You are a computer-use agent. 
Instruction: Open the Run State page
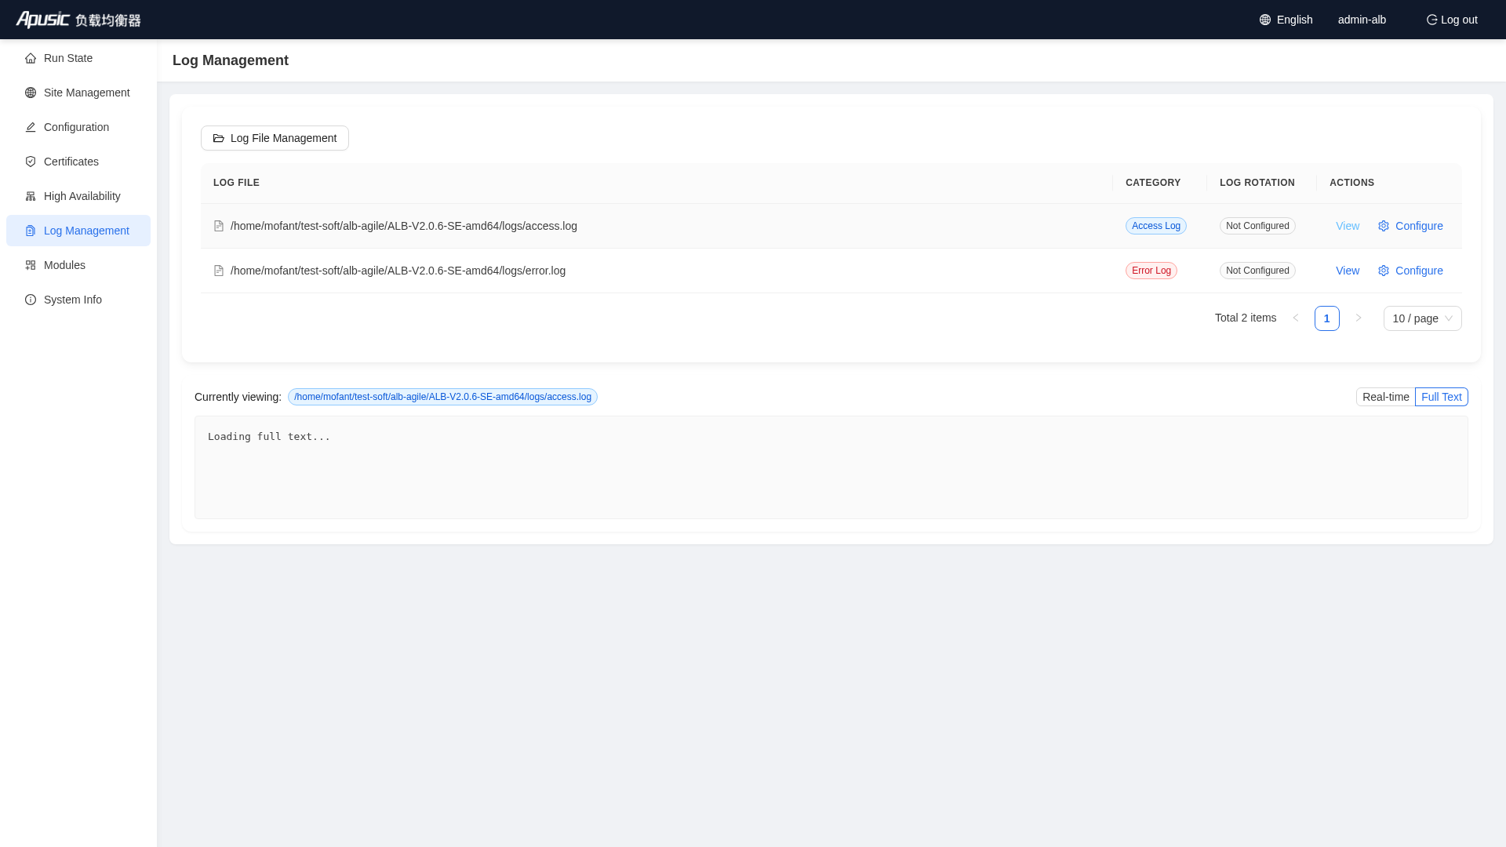[78, 58]
